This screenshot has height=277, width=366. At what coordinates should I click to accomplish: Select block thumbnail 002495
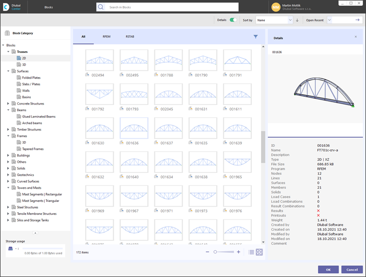pyautogui.click(x=134, y=60)
